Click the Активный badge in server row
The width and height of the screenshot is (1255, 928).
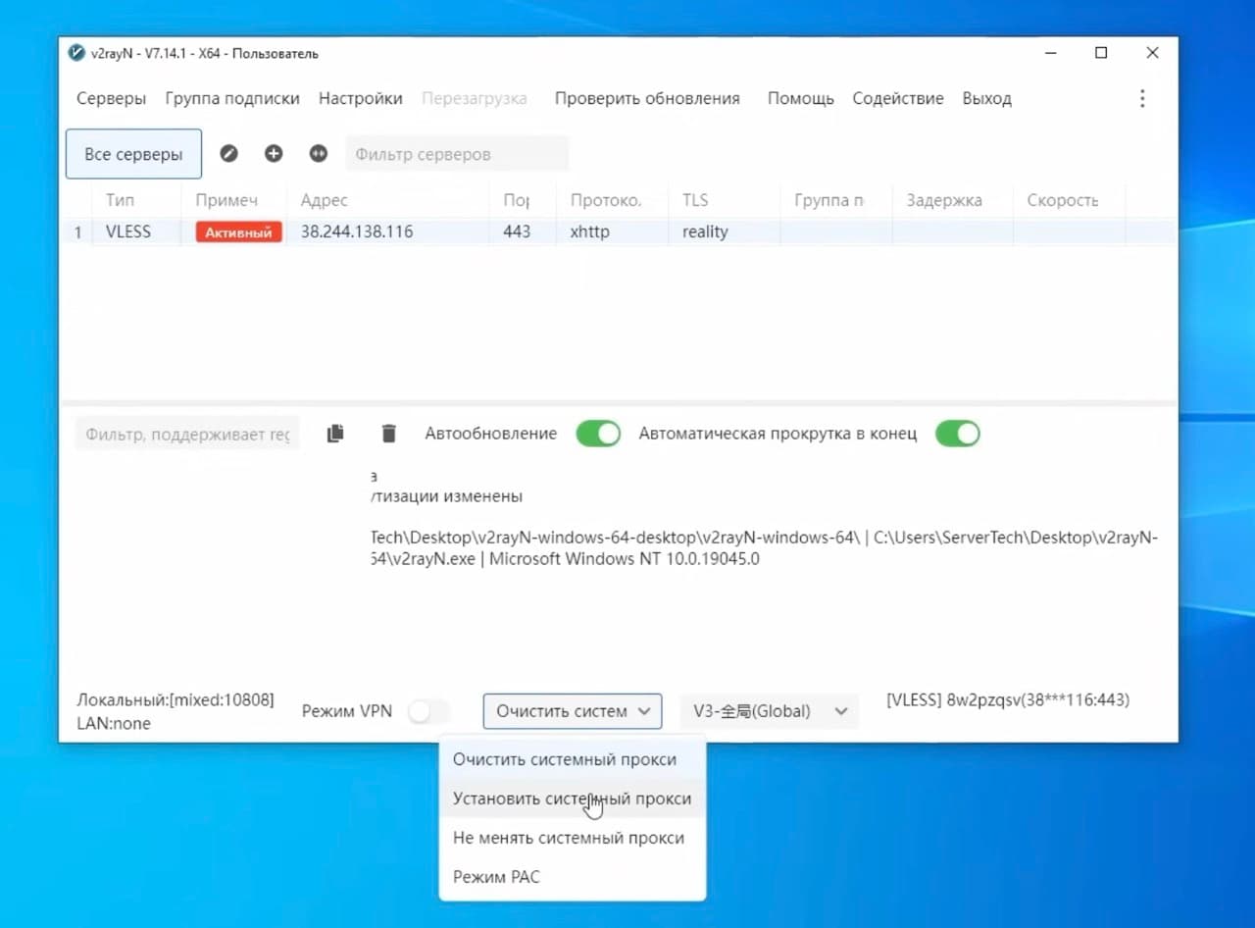coord(238,232)
